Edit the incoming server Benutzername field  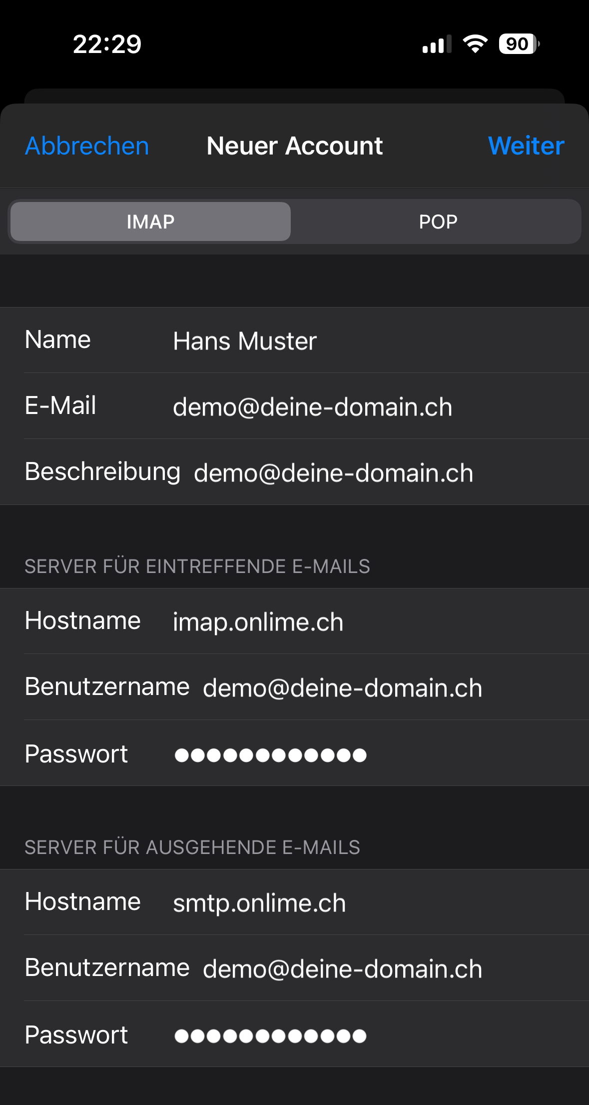click(x=294, y=687)
